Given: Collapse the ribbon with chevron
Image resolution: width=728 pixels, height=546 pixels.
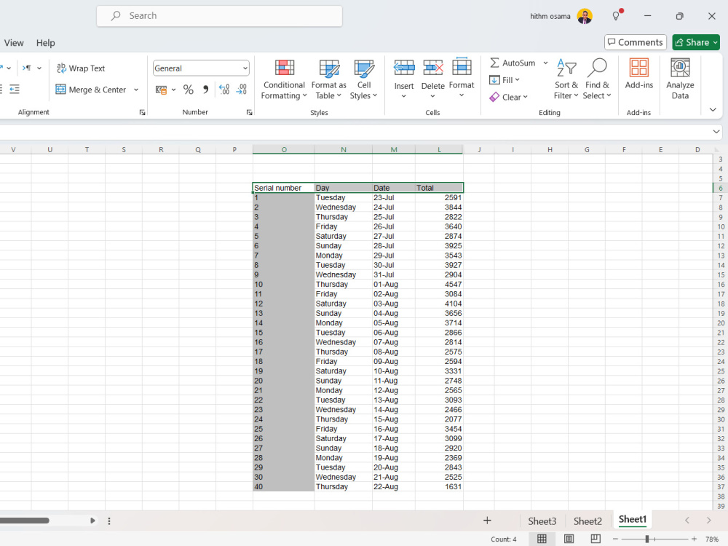Looking at the screenshot, I should click(713, 110).
